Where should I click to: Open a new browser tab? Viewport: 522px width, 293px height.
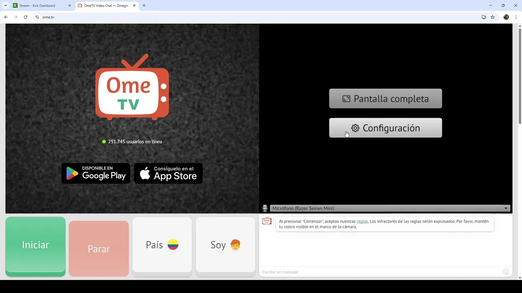point(144,6)
